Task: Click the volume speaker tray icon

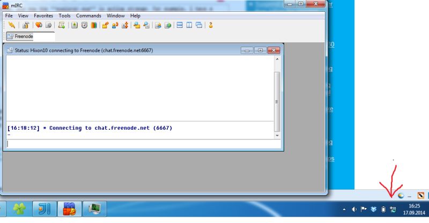Action: pos(354,210)
